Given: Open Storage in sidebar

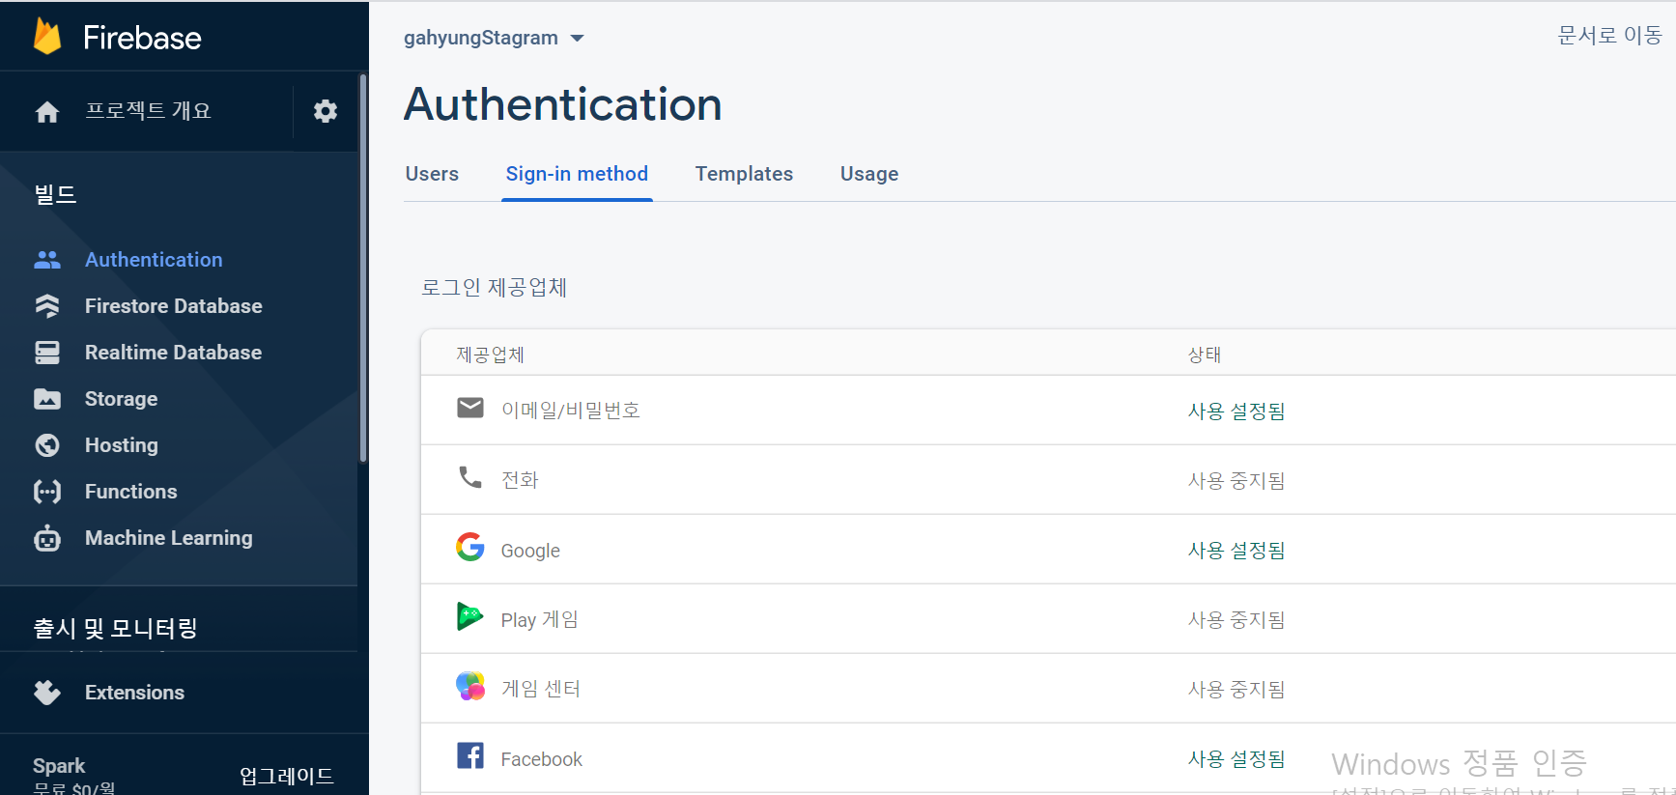Looking at the screenshot, I should pyautogui.click(x=121, y=399).
